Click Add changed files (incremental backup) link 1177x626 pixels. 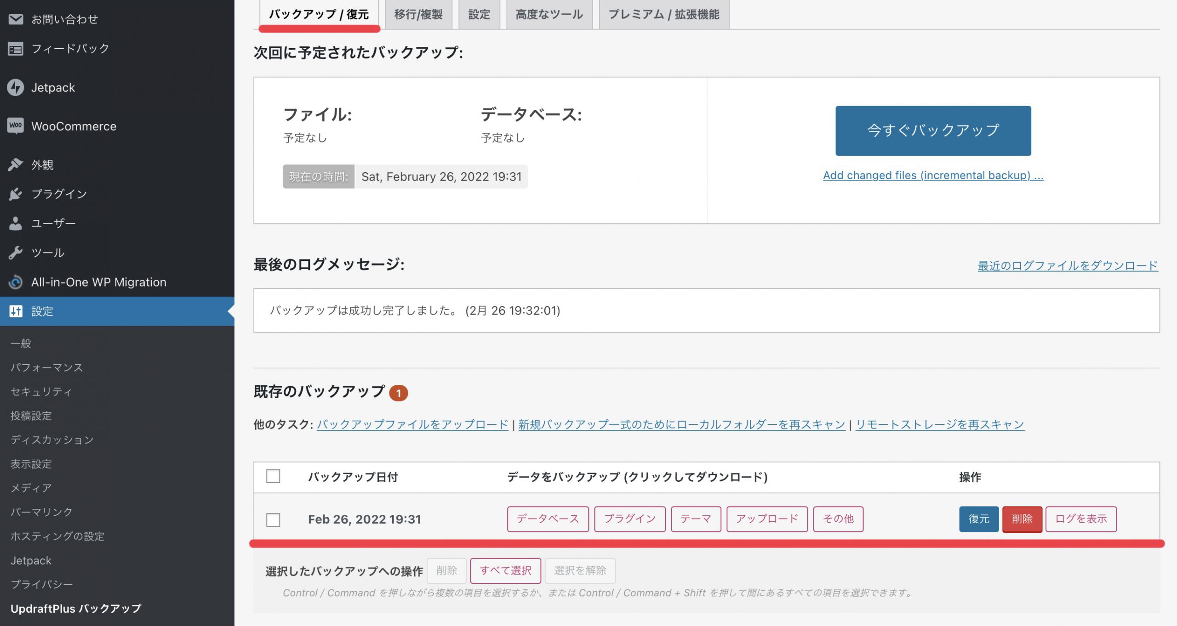click(x=933, y=175)
